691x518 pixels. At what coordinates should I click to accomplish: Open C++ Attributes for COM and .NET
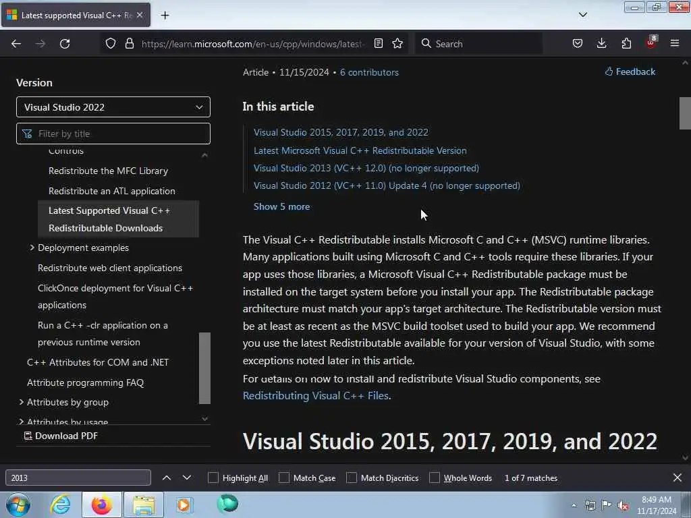[x=98, y=362]
